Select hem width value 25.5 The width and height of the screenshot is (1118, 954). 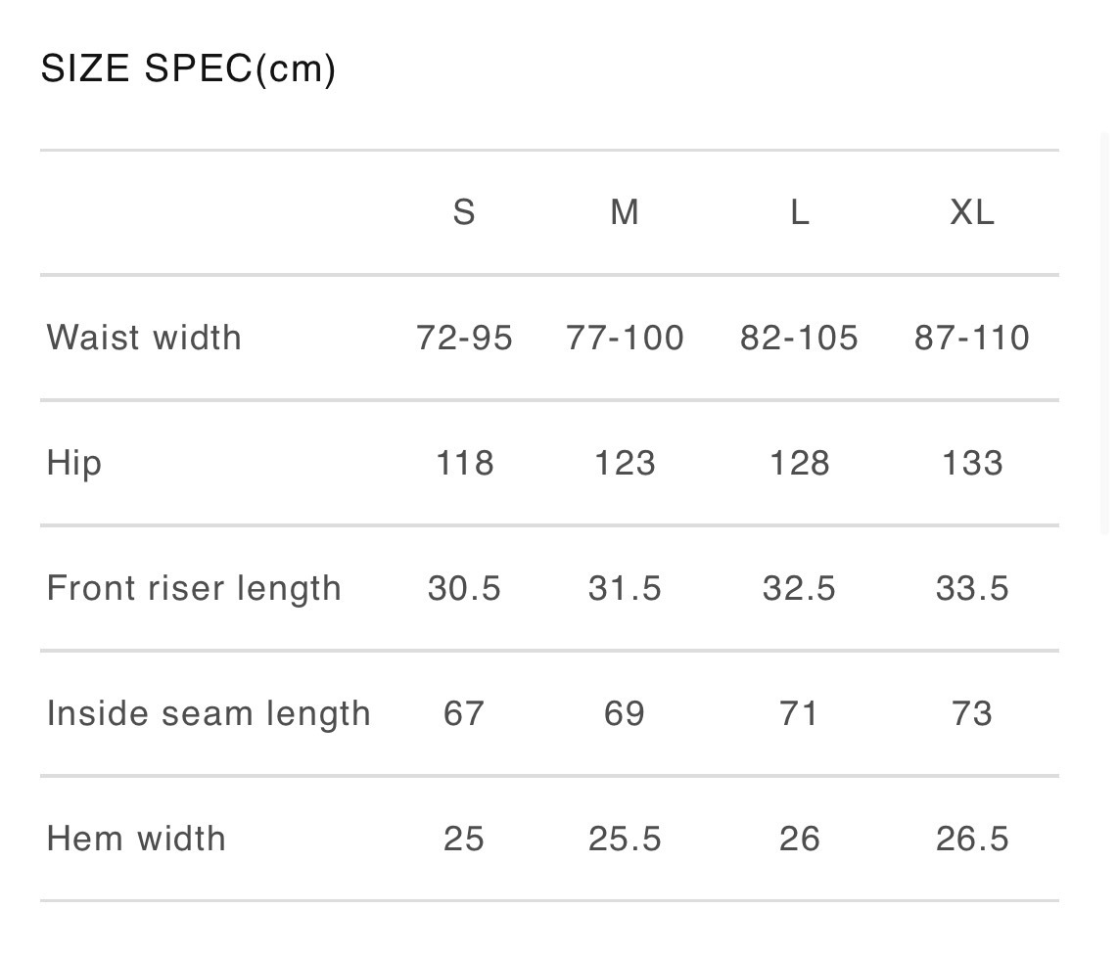coord(625,839)
